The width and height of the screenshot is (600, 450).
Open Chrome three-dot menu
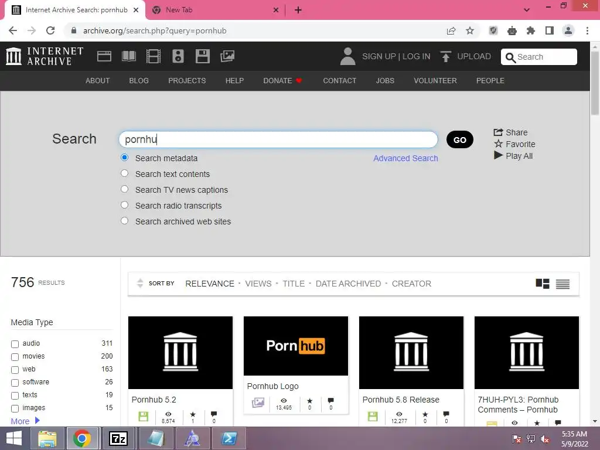tap(587, 30)
